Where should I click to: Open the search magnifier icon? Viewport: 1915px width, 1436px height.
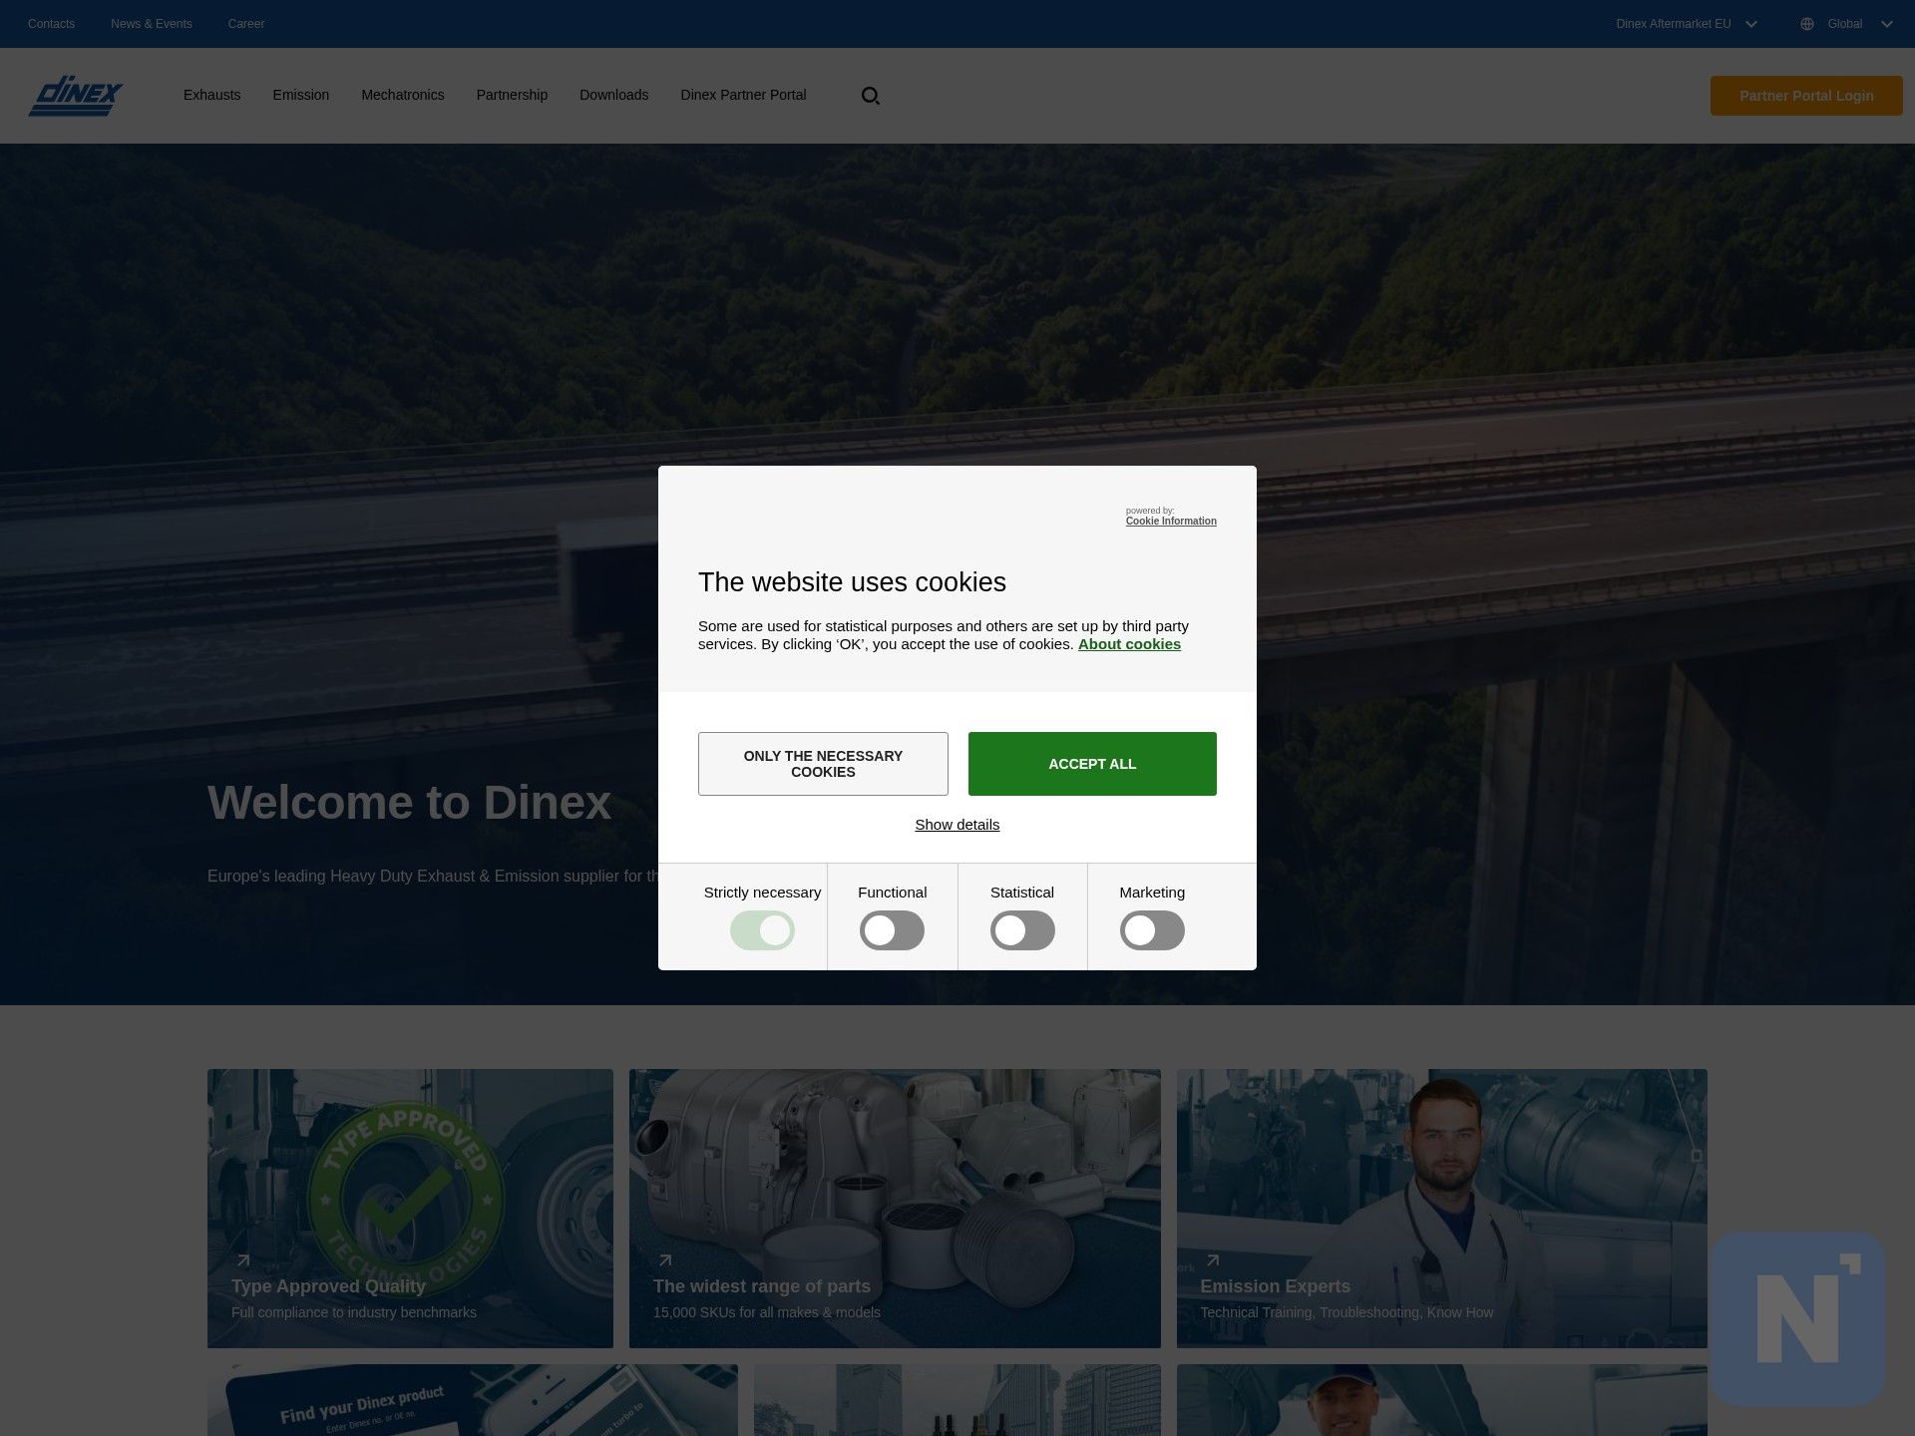pyautogui.click(x=870, y=96)
